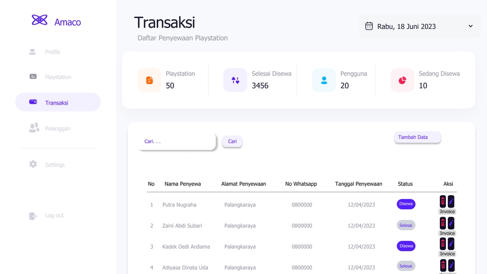487x274 pixels.
Task: Delete Putra Nugraha row with trash icon
Action: [x=443, y=201]
